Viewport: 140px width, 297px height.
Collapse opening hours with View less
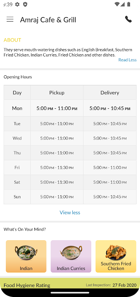tap(70, 212)
